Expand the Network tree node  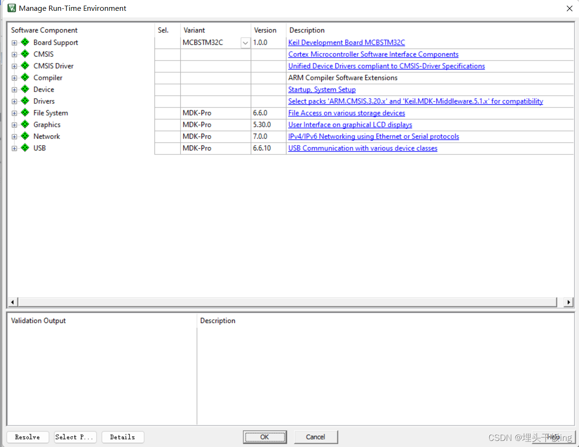15,137
